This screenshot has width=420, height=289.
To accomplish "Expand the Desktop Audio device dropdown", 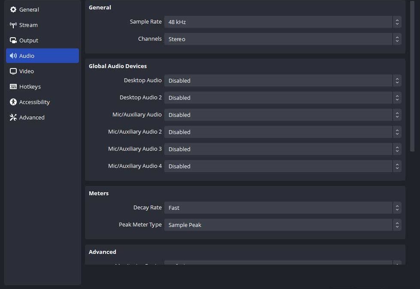I will click(282, 80).
